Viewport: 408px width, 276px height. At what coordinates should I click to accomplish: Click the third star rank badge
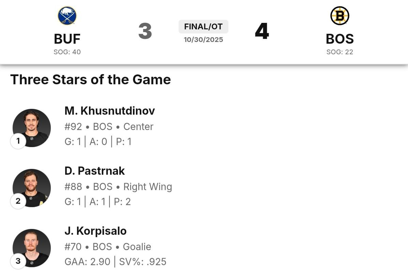[18, 261]
